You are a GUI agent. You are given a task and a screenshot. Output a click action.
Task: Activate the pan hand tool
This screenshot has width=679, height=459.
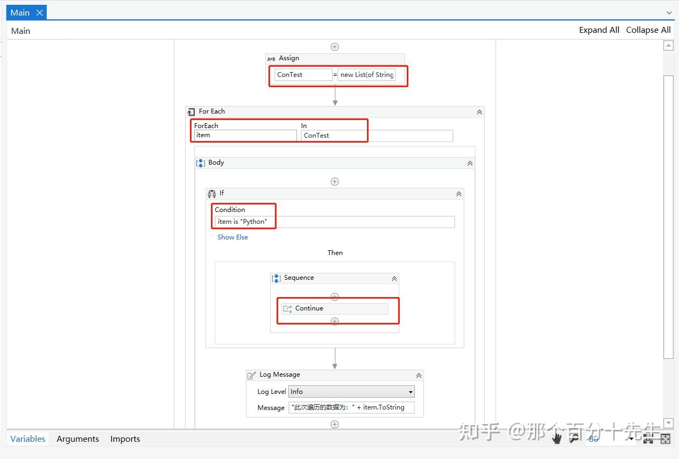(x=556, y=439)
